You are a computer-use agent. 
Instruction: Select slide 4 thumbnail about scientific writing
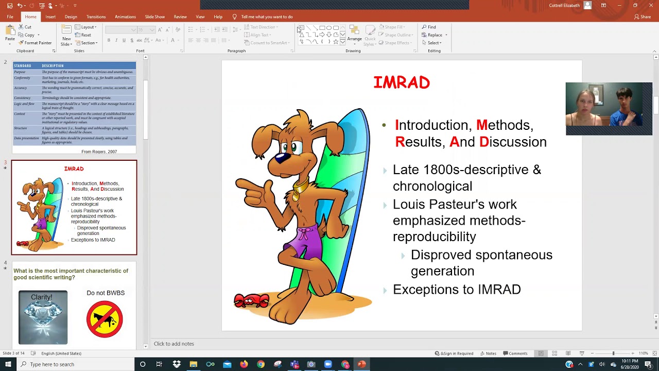coord(74,306)
